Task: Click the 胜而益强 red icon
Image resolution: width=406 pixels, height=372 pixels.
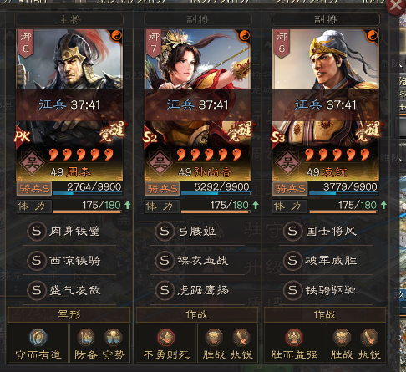Action: tap(294, 337)
